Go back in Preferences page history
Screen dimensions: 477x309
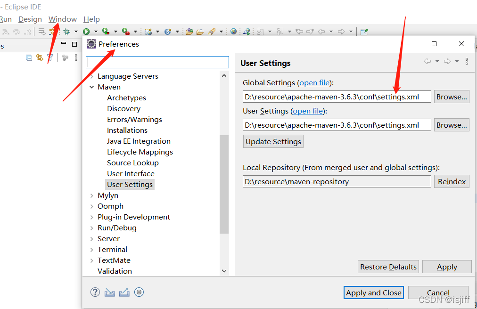click(x=428, y=61)
